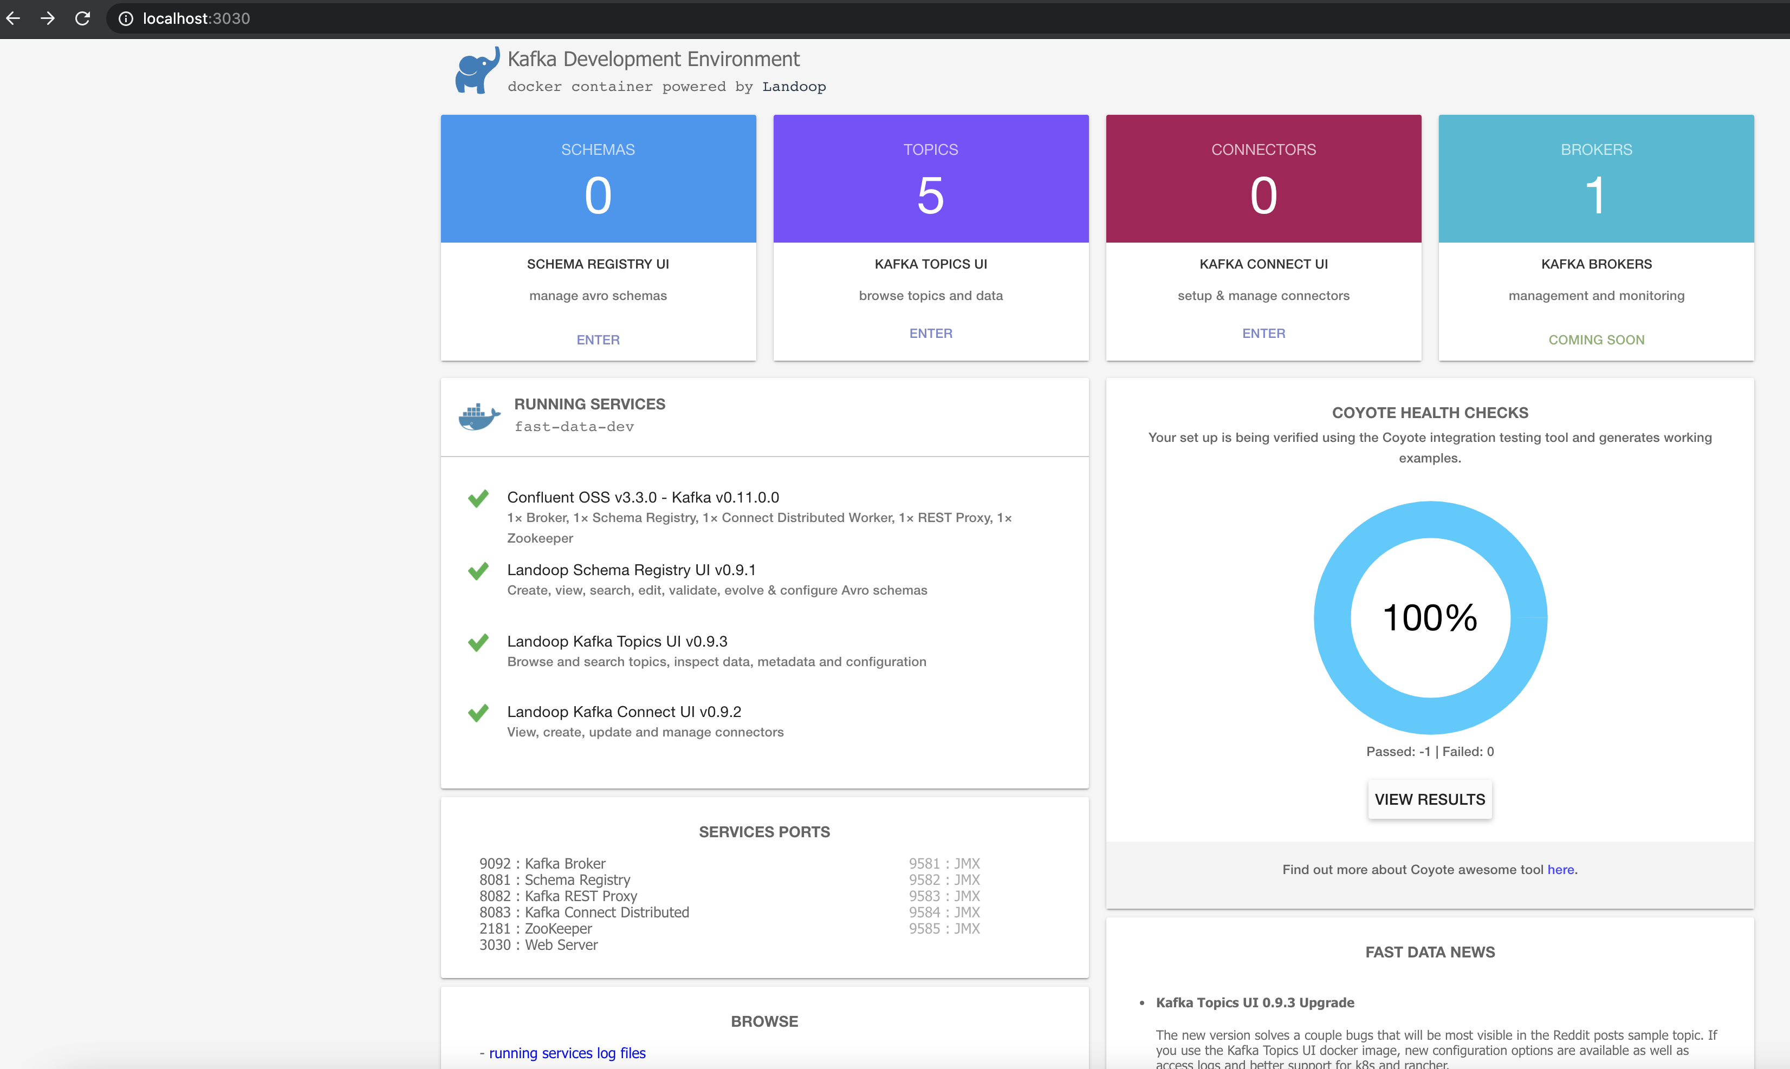Click the 100% health check donut chart
Image resolution: width=1790 pixels, height=1069 pixels.
point(1430,617)
